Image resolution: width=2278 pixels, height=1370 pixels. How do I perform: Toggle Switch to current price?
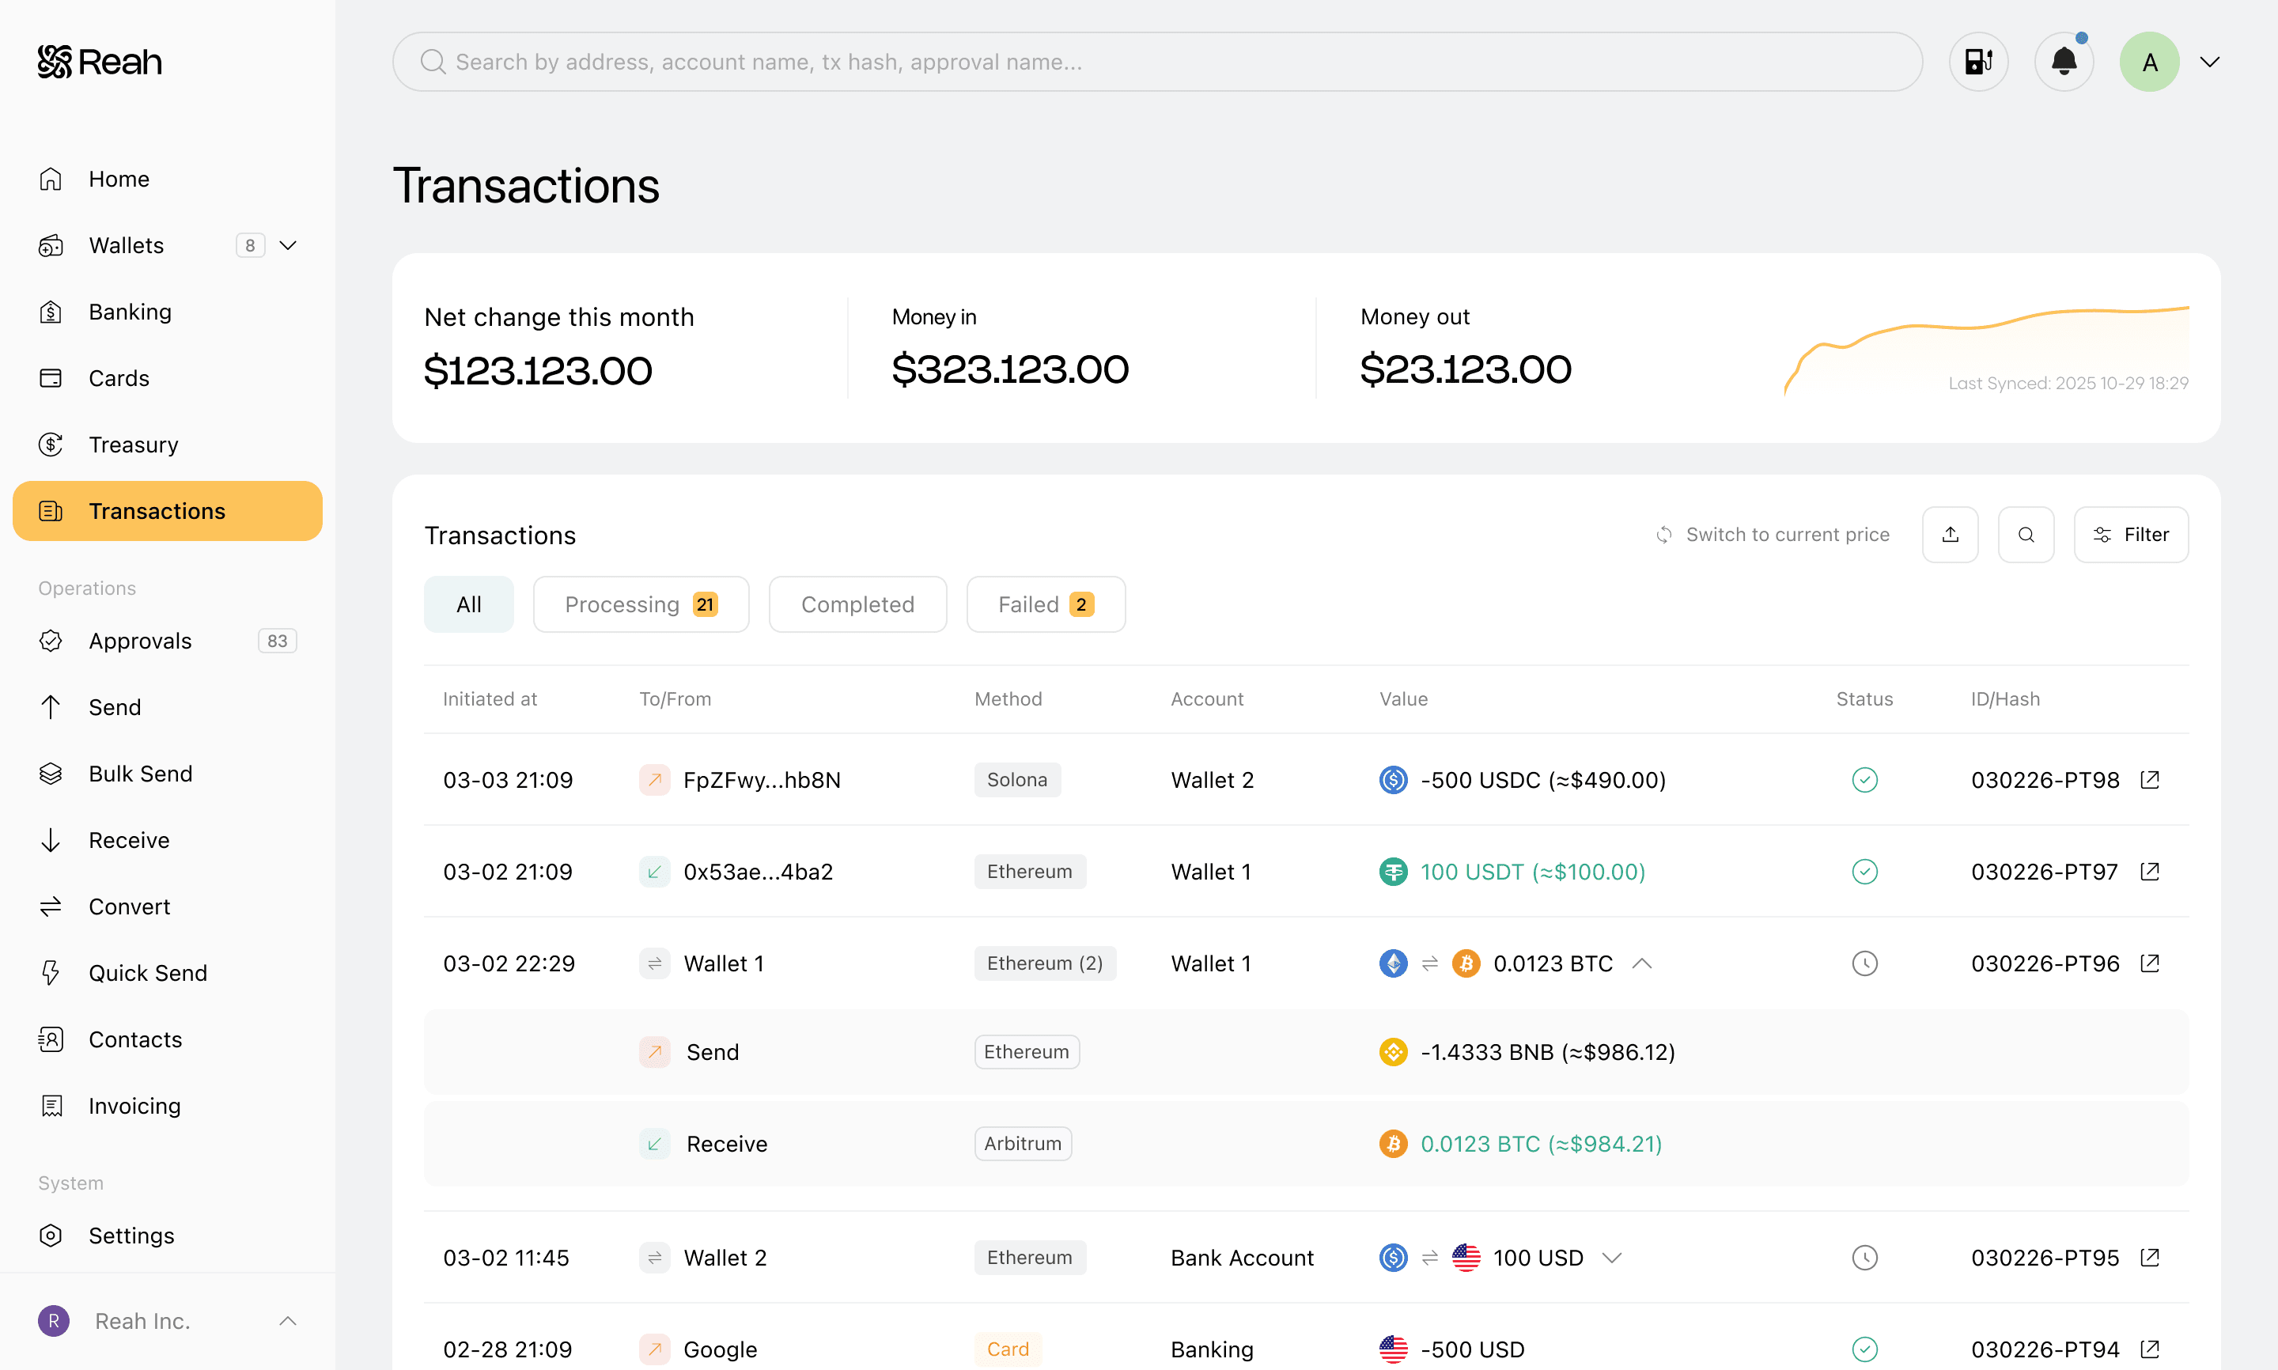[x=1773, y=535]
